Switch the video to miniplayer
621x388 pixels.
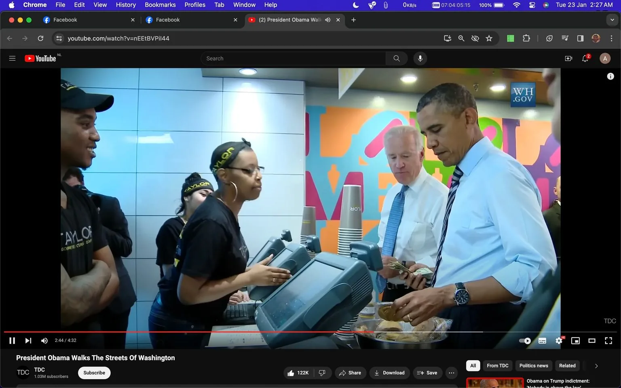coord(575,340)
